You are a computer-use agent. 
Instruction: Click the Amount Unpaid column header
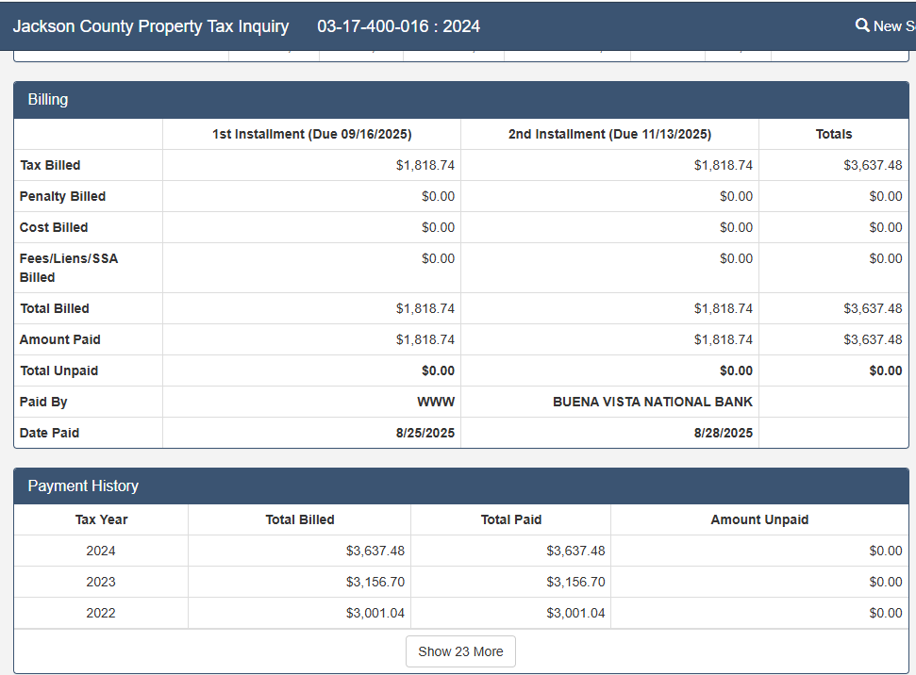point(759,519)
